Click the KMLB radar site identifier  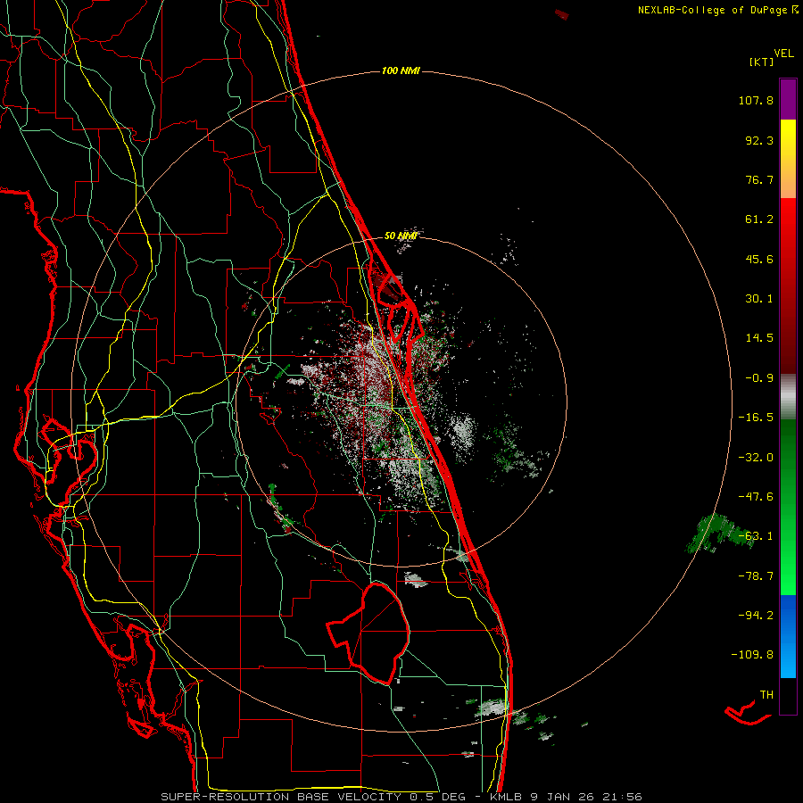[505, 797]
